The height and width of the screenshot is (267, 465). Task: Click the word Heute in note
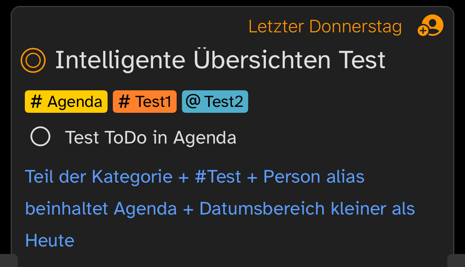[50, 240]
